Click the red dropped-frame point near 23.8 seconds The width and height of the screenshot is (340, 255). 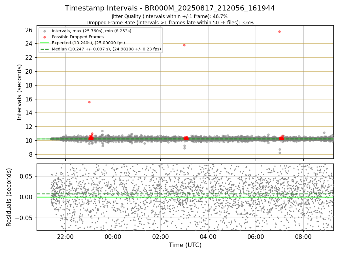tap(184, 45)
